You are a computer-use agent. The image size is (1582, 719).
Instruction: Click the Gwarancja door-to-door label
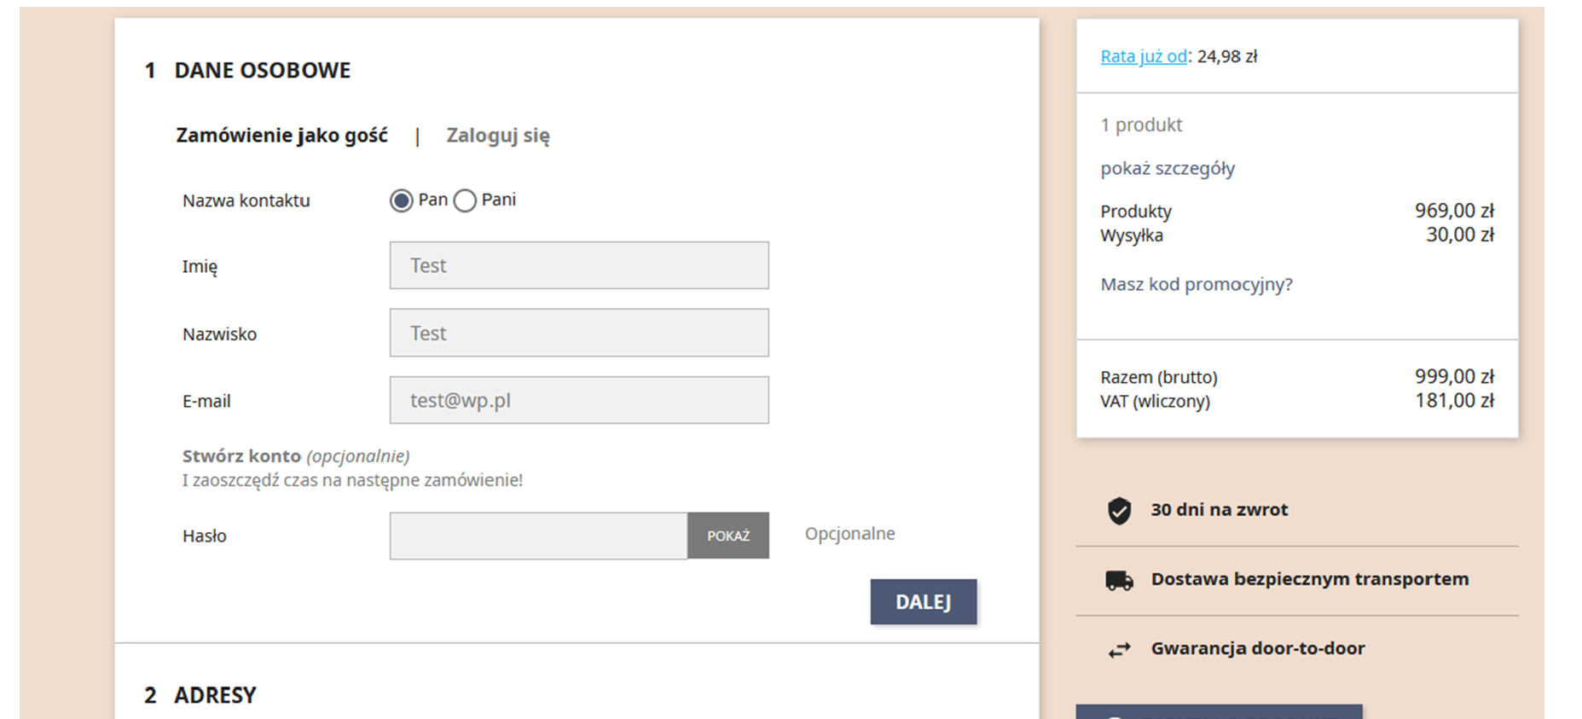click(1257, 648)
